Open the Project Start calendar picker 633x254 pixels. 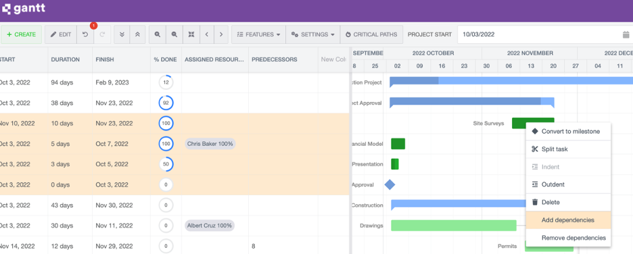(626, 34)
